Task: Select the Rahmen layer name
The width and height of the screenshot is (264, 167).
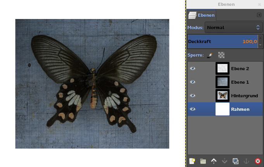Action: 240,109
